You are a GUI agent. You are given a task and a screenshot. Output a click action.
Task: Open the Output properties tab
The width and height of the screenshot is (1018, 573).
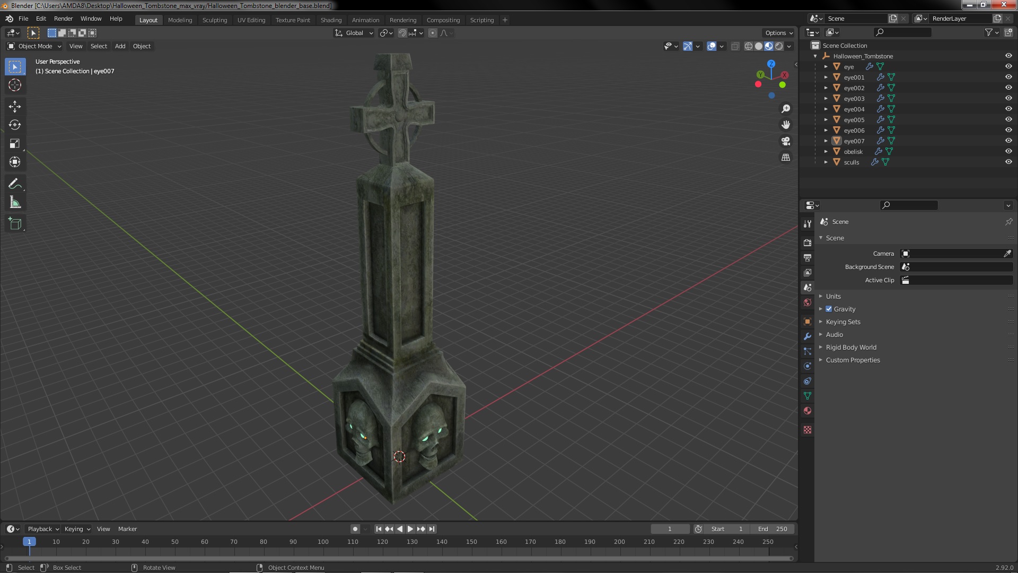click(808, 257)
